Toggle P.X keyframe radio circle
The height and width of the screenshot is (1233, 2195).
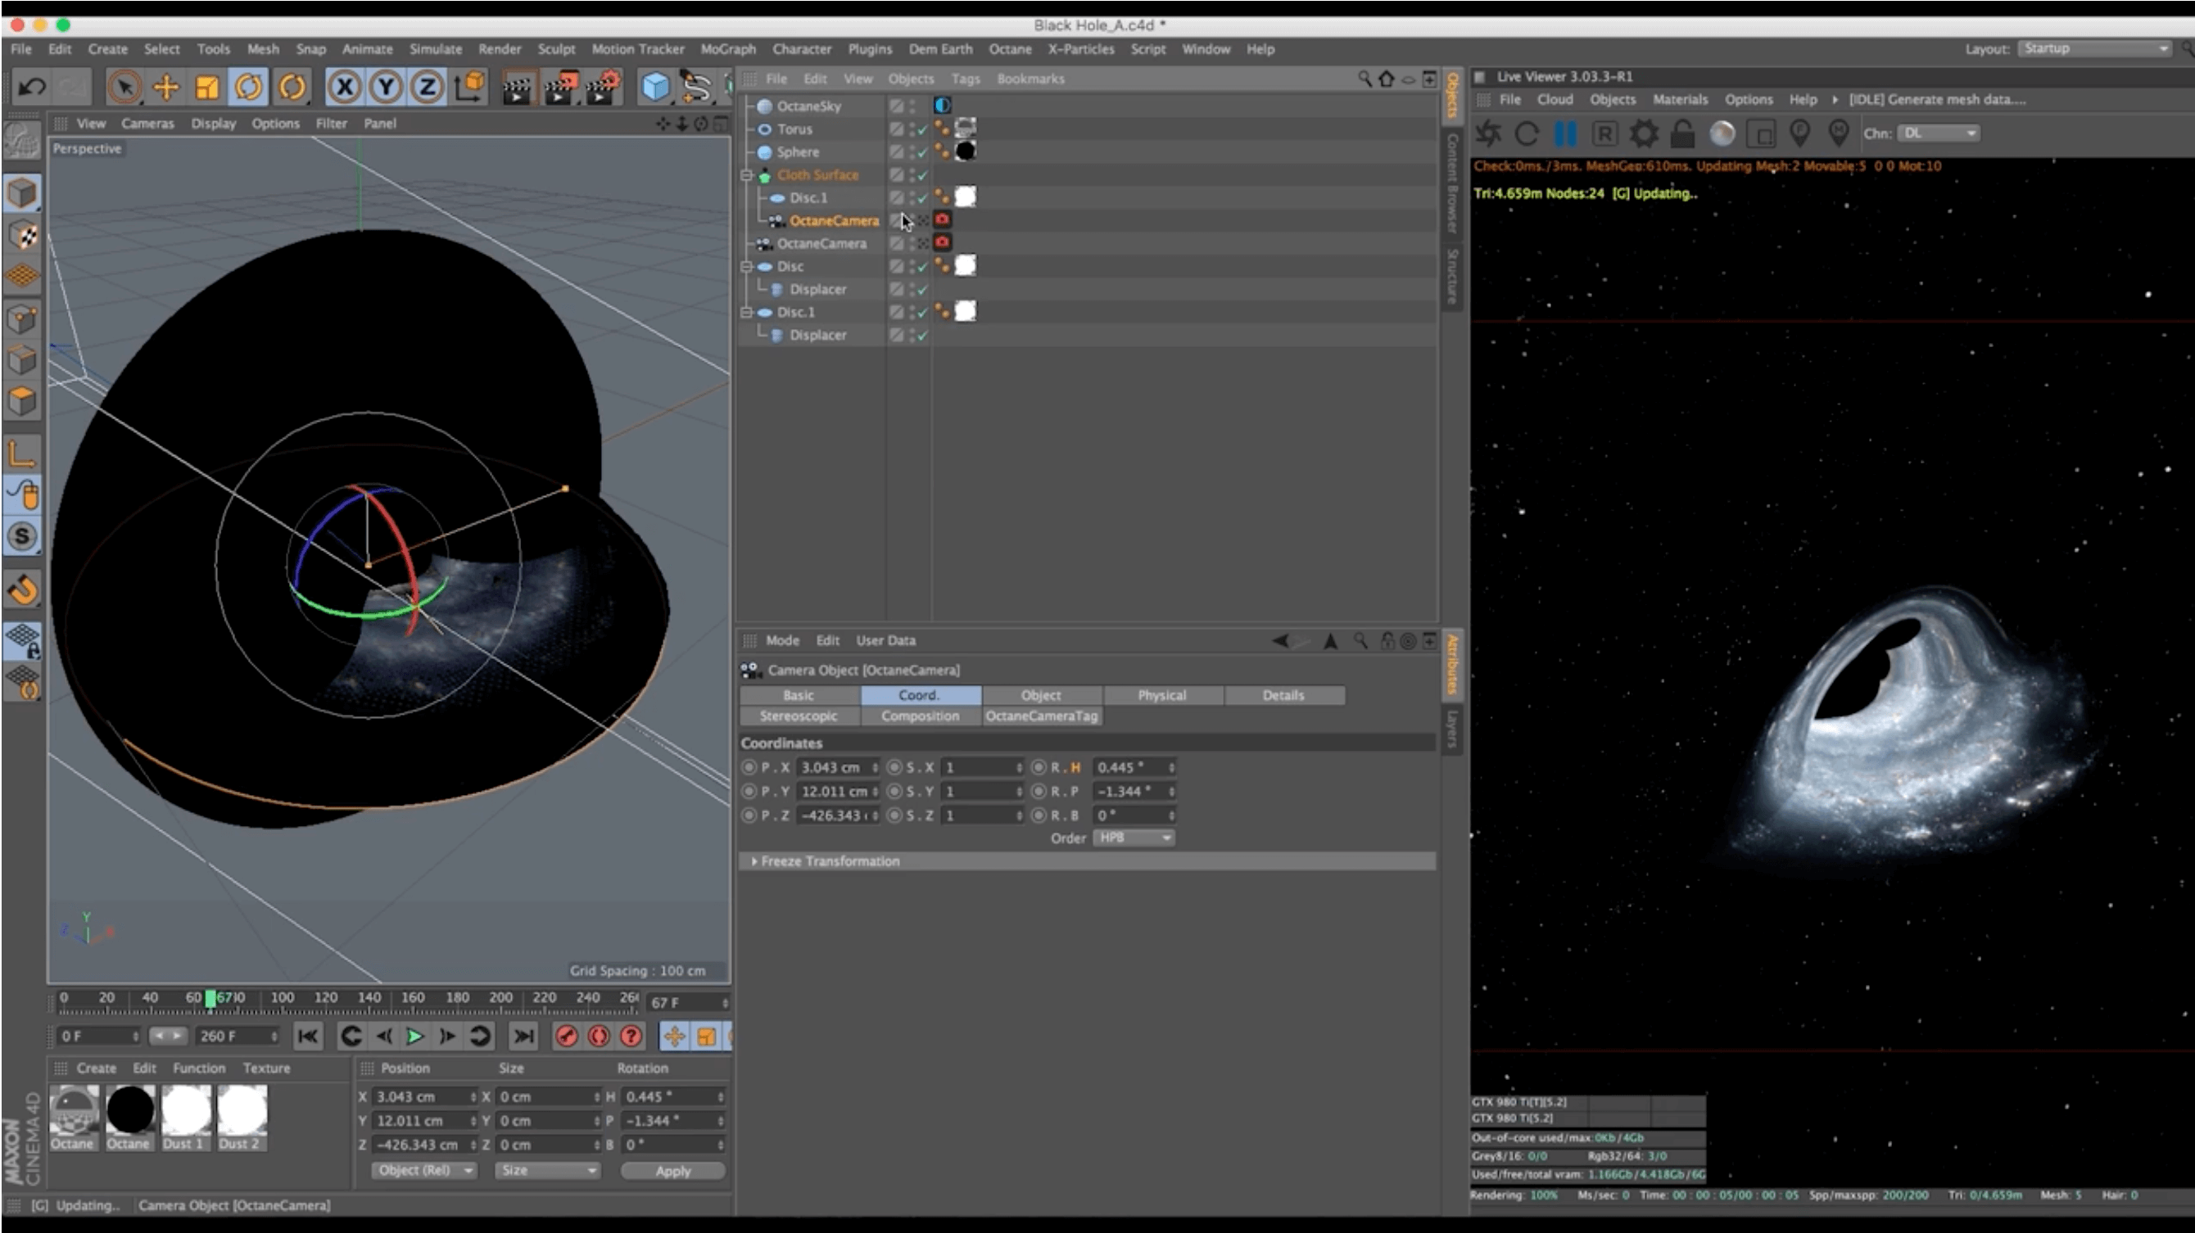point(749,767)
